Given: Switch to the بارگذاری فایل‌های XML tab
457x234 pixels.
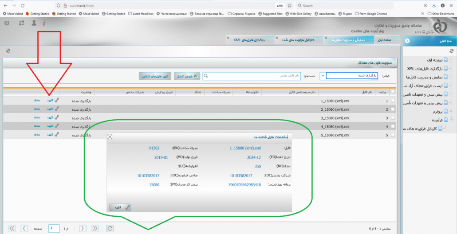Looking at the screenshot, I should (x=250, y=40).
